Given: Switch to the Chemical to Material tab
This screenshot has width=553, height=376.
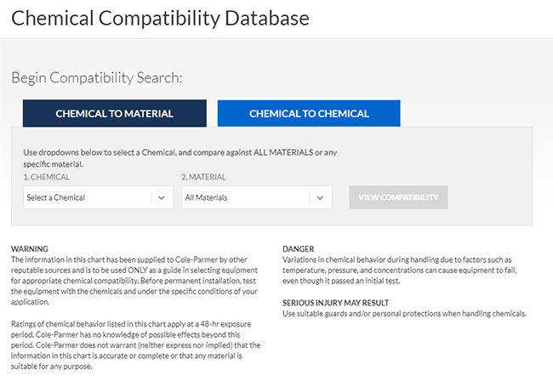Looking at the screenshot, I should (114, 113).
